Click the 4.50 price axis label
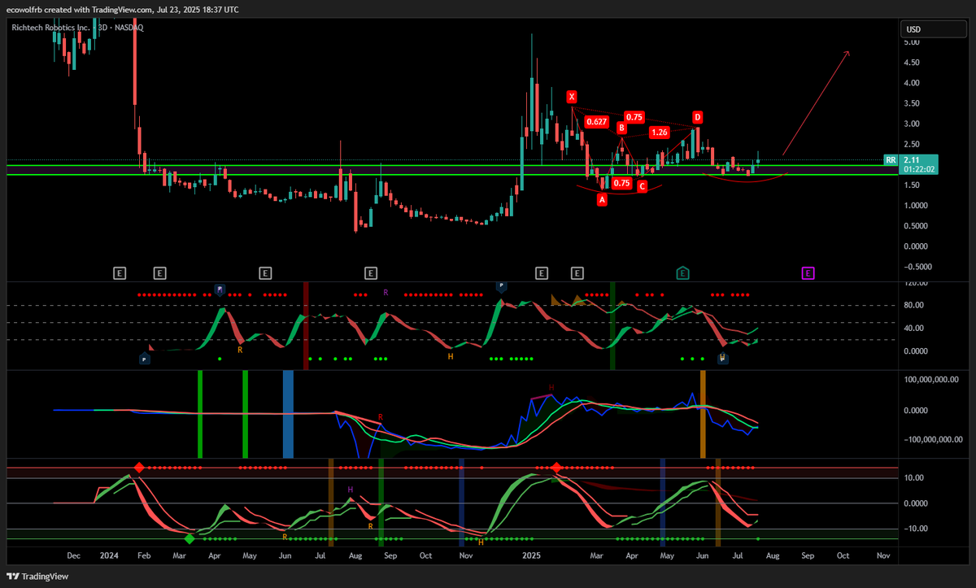The image size is (976, 588). tap(912, 63)
